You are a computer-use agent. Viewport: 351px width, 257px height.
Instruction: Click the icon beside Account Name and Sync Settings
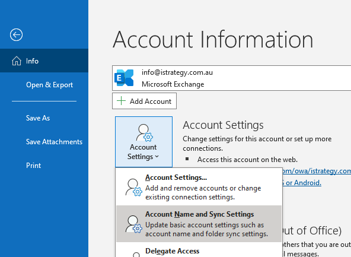pyautogui.click(x=133, y=224)
